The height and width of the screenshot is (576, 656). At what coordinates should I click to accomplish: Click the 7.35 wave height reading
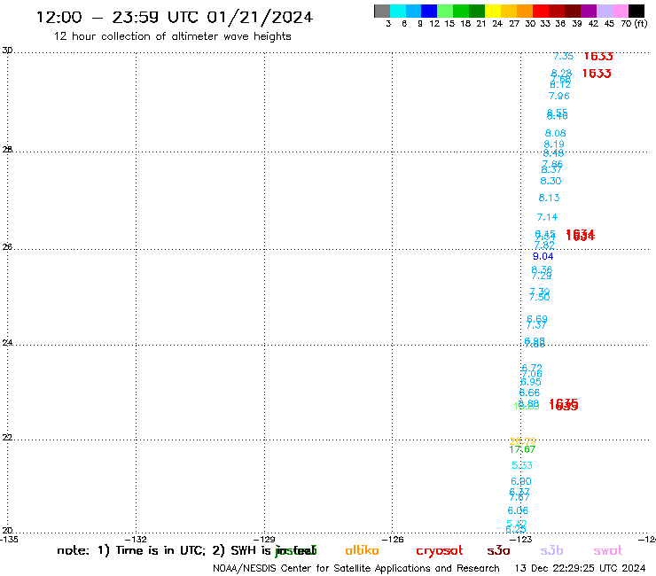[563, 56]
